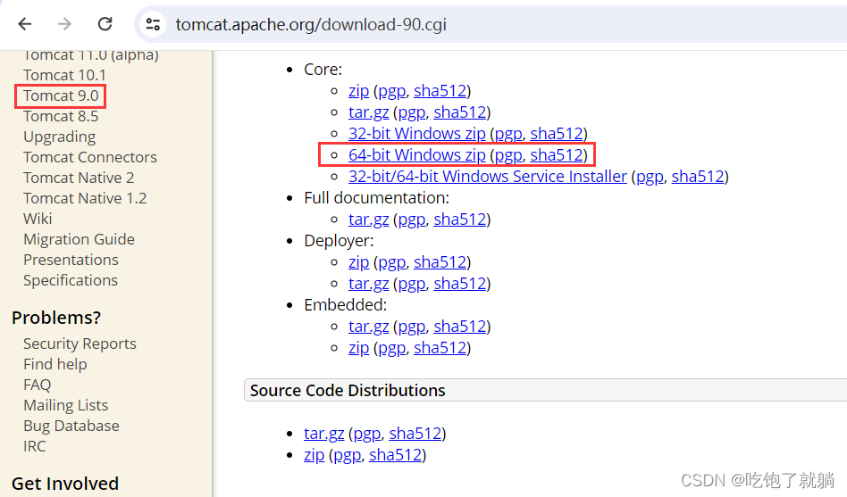Open Tomcat 9.0 in the sidebar

(x=61, y=95)
